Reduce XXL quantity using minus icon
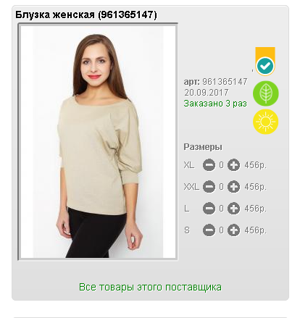The height and width of the screenshot is (318, 308). tap(209, 187)
